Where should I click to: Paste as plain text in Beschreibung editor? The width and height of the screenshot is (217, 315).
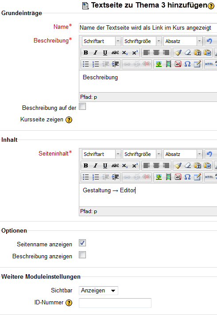click(x=198, y=53)
